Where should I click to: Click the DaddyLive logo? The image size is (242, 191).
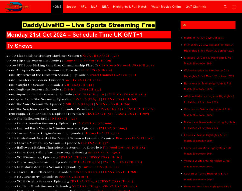click(x=17, y=7)
